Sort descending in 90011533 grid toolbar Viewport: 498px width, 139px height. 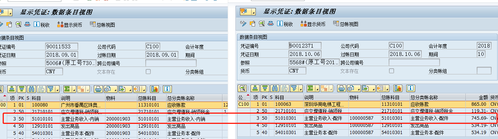coord(21,89)
